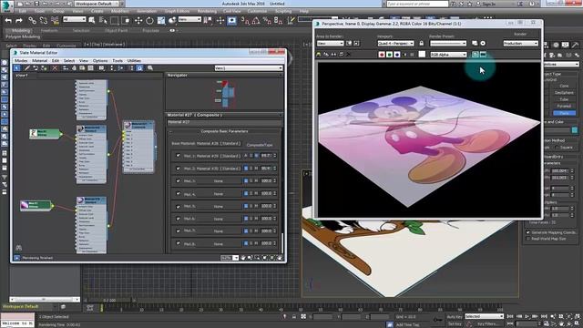The image size is (583, 328).
Task: Toggle the Percent Snap icon
Action: click(x=267, y=21)
